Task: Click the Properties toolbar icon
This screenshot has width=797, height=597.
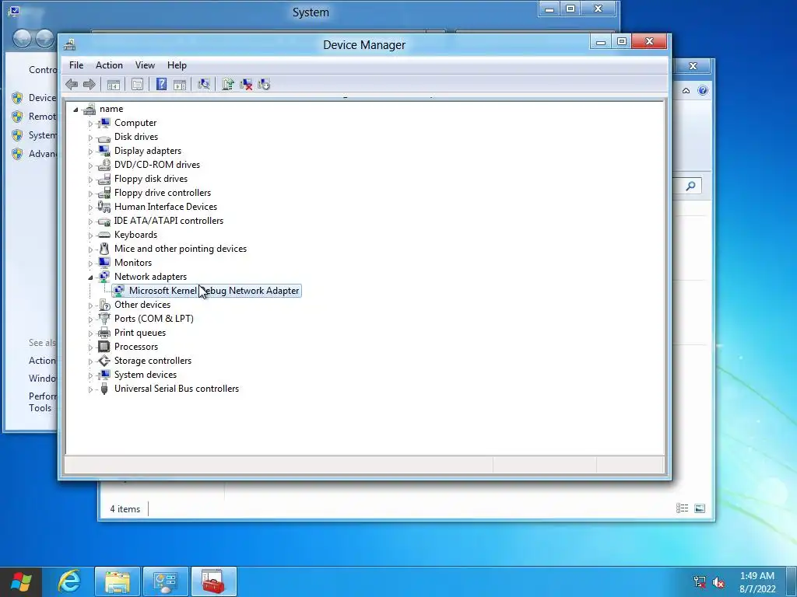Action: (x=137, y=84)
